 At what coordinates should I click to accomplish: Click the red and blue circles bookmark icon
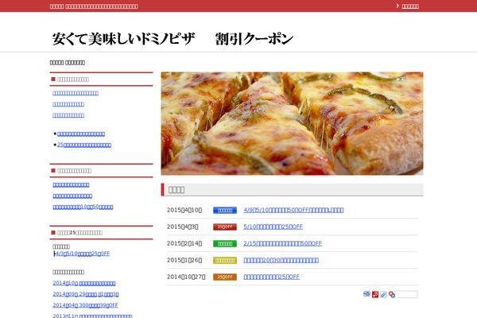[x=391, y=294]
